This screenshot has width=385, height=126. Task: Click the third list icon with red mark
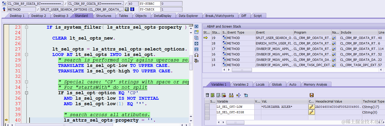[224, 95]
